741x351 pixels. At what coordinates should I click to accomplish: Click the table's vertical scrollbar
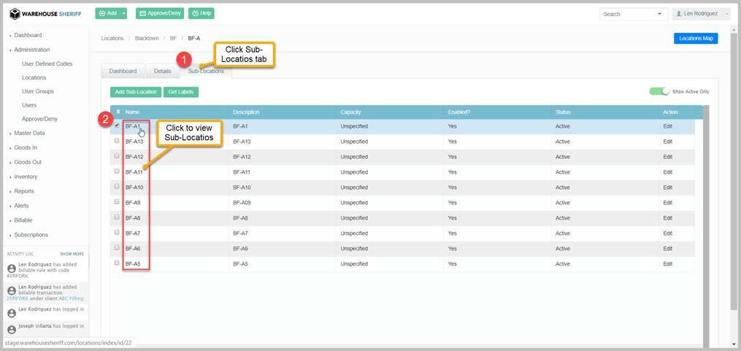[705, 219]
